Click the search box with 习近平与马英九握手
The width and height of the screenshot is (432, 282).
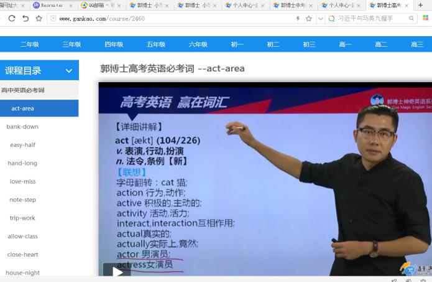coord(371,19)
